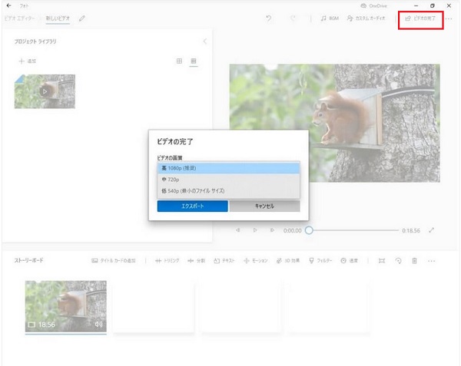Click the preview timeline seek slider

coord(309,230)
